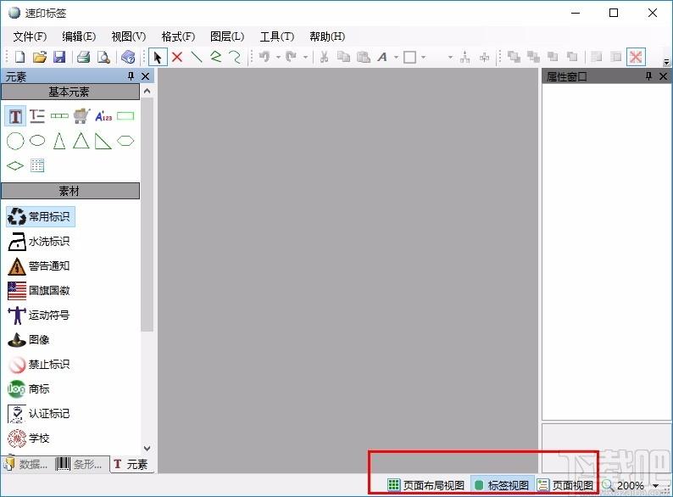The height and width of the screenshot is (497, 673).
Task: Click the redo arrow icon
Action: point(291,56)
